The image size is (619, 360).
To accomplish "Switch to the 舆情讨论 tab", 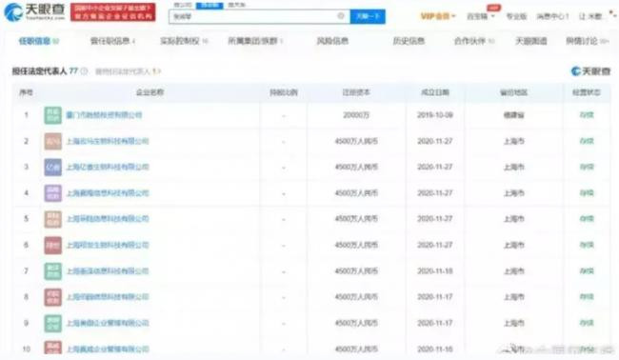I will [x=587, y=41].
